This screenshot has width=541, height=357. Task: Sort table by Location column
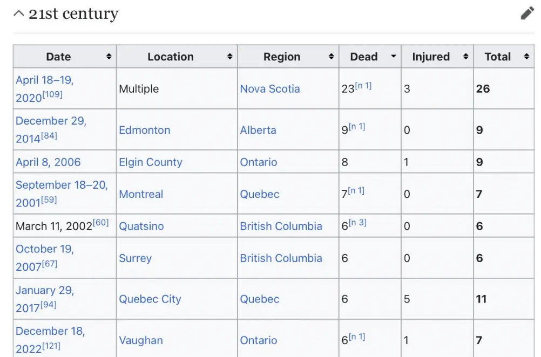(229, 57)
